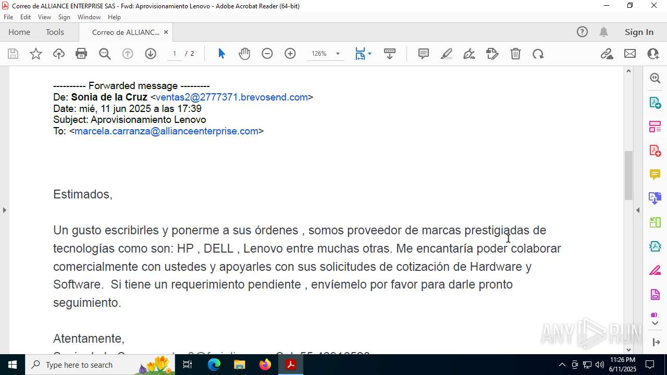667x375 pixels.
Task: Open the Fill and Sign pen tool
Action: pos(470,54)
